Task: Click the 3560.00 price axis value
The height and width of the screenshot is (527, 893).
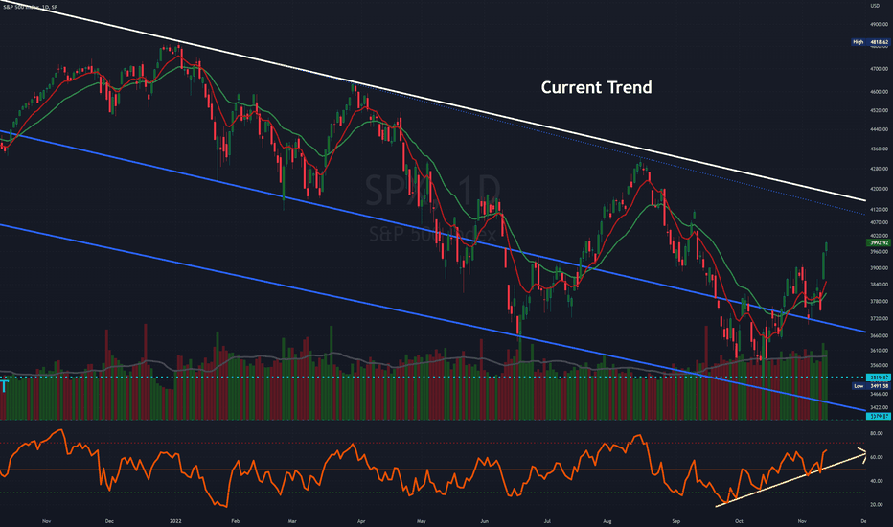Action: point(879,366)
